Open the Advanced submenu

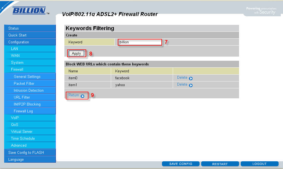(x=30, y=145)
